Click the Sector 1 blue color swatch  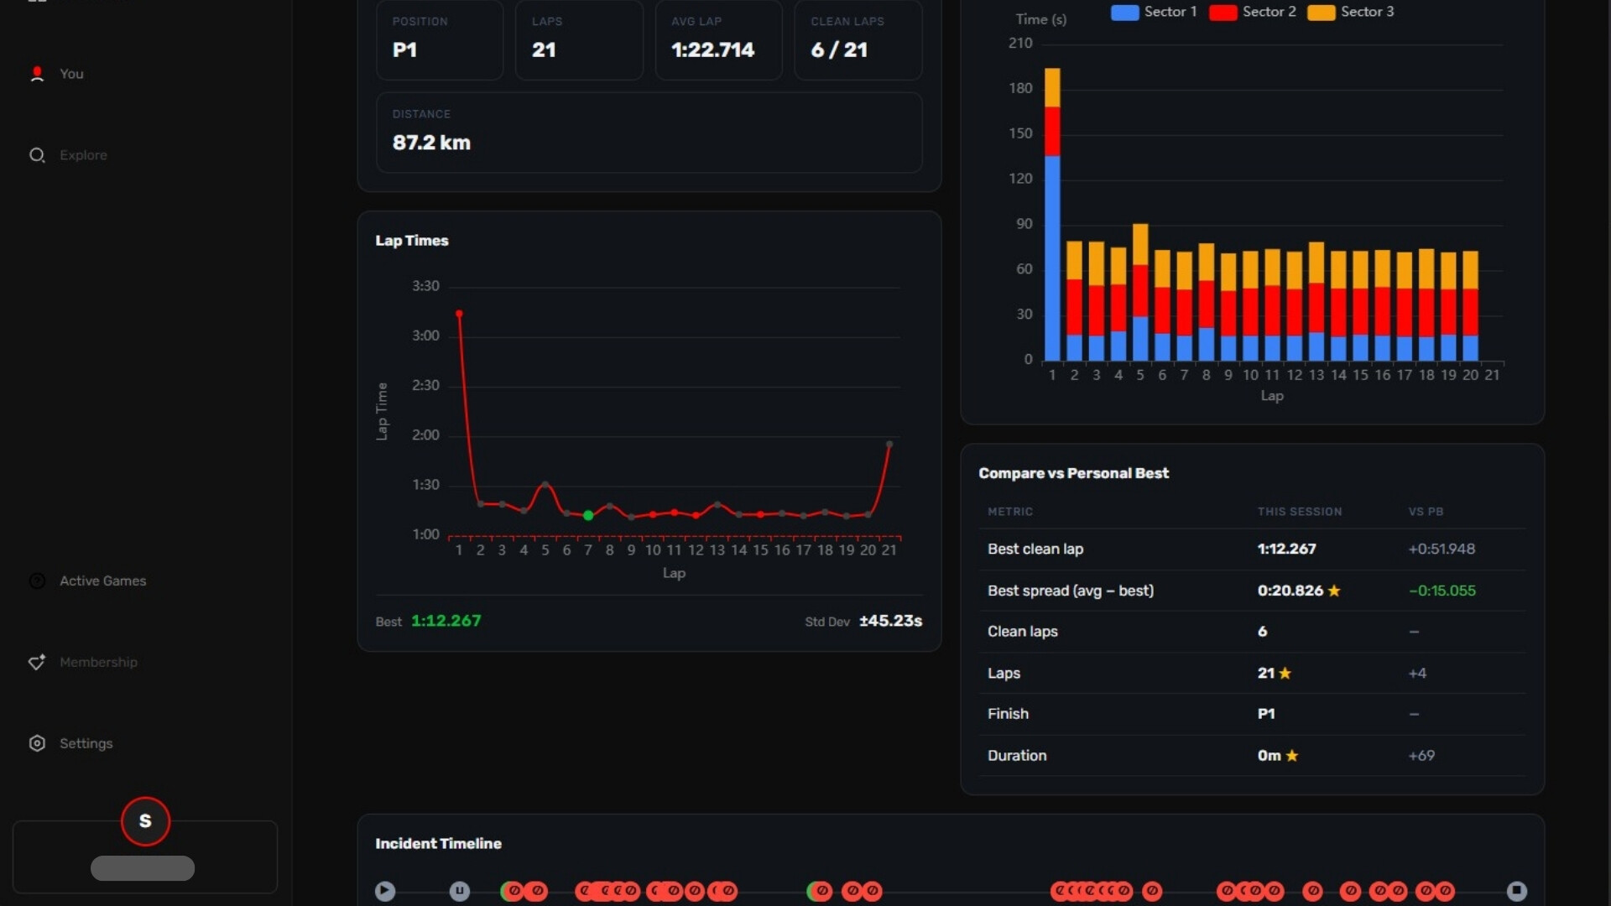[x=1124, y=13]
